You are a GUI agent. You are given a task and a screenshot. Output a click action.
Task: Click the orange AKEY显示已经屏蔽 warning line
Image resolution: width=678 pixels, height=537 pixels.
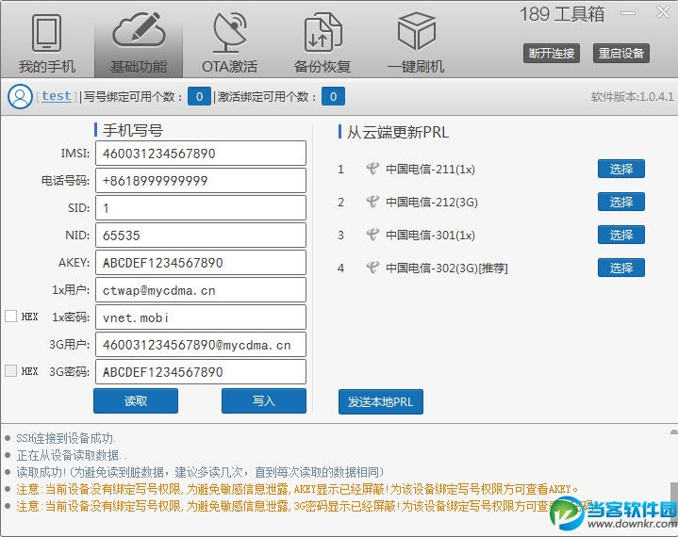click(297, 489)
